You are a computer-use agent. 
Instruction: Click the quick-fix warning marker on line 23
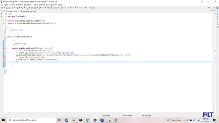3,59
